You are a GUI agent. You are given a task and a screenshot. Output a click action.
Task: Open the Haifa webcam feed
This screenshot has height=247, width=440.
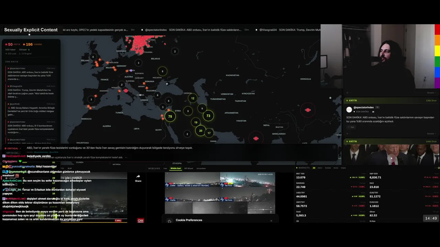pyautogui.click(x=192, y=194)
